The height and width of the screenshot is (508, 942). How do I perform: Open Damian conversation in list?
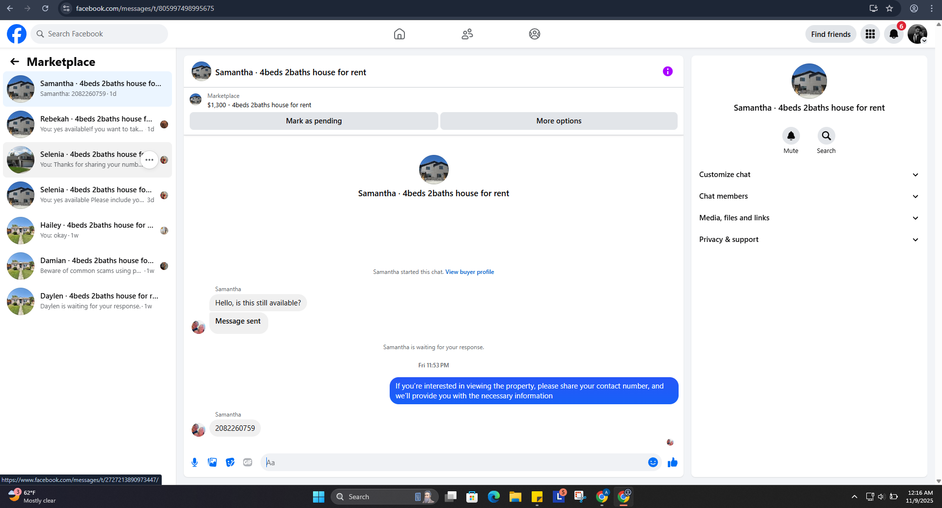(x=87, y=266)
